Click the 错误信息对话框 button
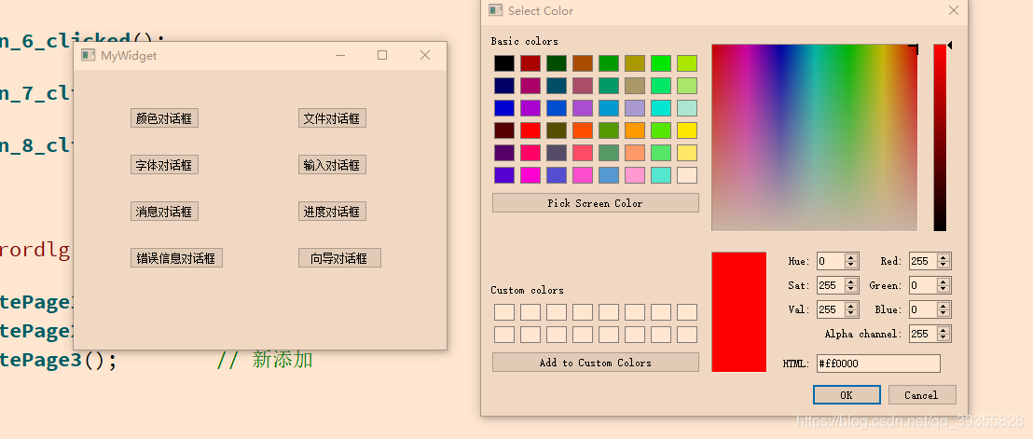The image size is (1033, 439). (176, 258)
